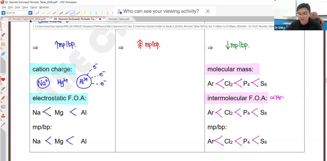Image resolution: width=327 pixels, height=161 pixels.
Task: Open the page thumbnails sidebar panel
Action: point(3,25)
